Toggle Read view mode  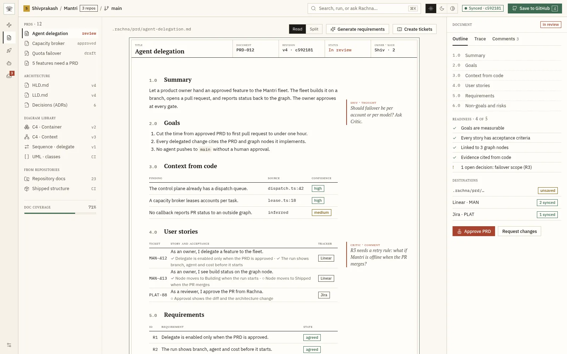point(297,29)
